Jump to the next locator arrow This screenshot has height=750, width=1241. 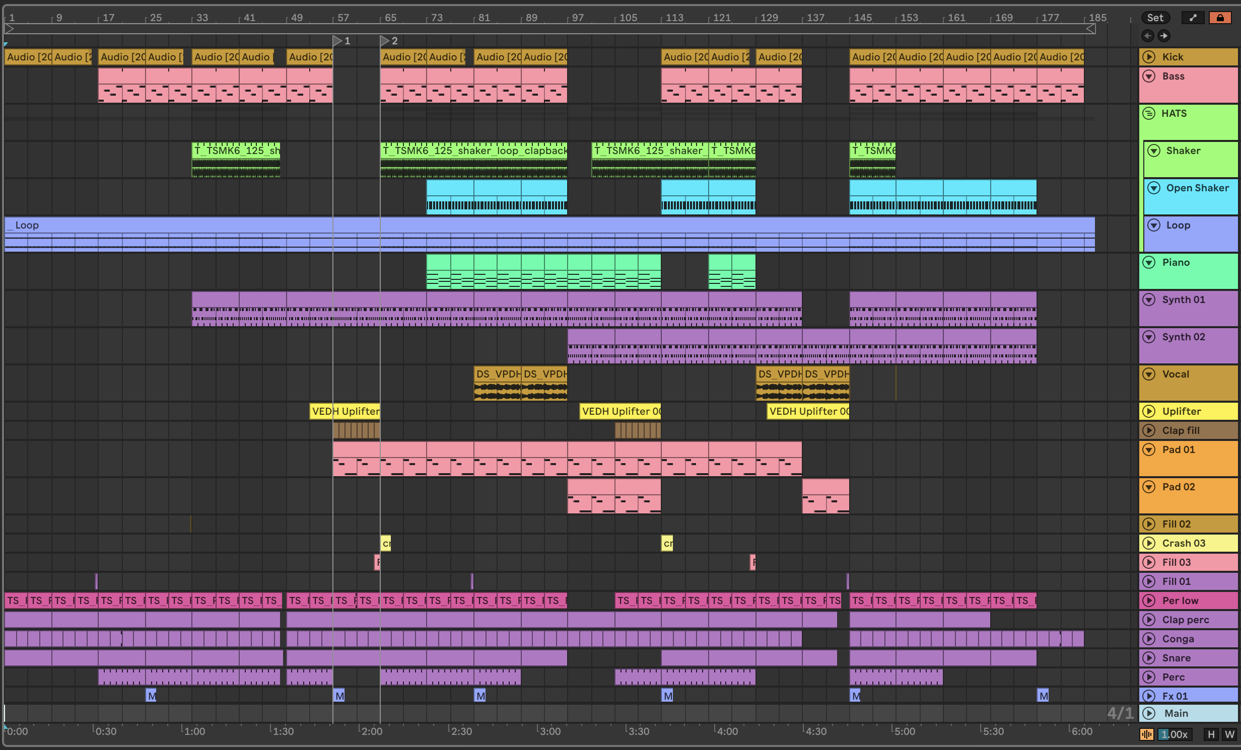(1163, 36)
